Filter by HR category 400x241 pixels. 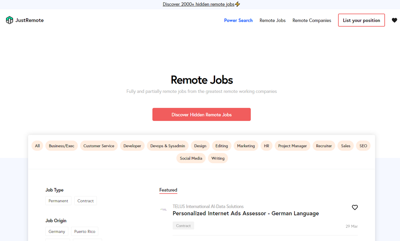click(x=266, y=146)
